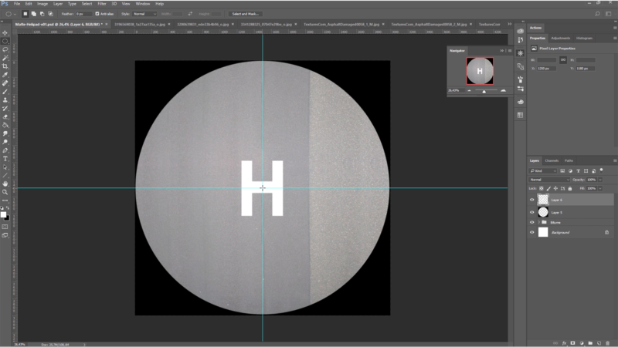Select the Move tool
Screen dimensions: 618x347
click(x=5, y=33)
